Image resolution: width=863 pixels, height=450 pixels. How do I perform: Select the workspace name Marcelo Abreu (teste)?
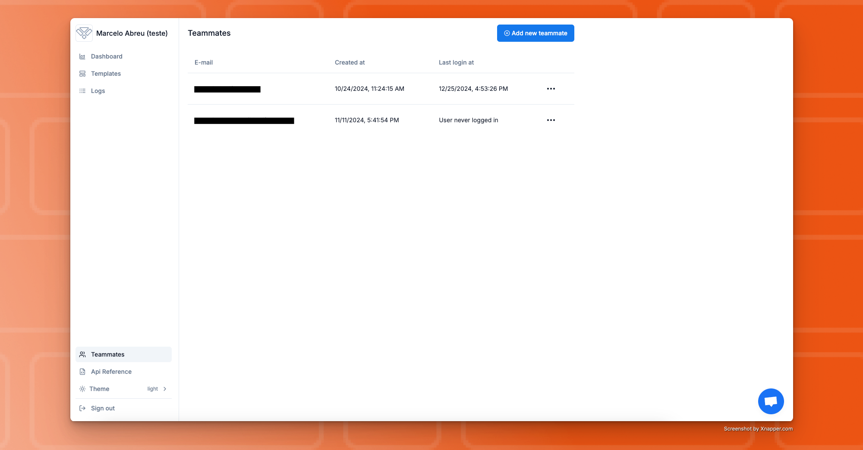[132, 33]
